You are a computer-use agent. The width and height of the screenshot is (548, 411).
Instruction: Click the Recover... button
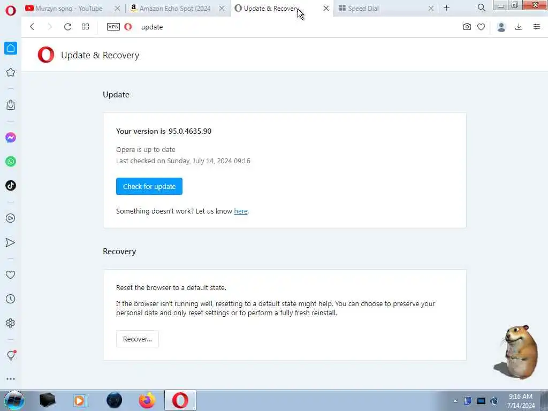pos(138,339)
